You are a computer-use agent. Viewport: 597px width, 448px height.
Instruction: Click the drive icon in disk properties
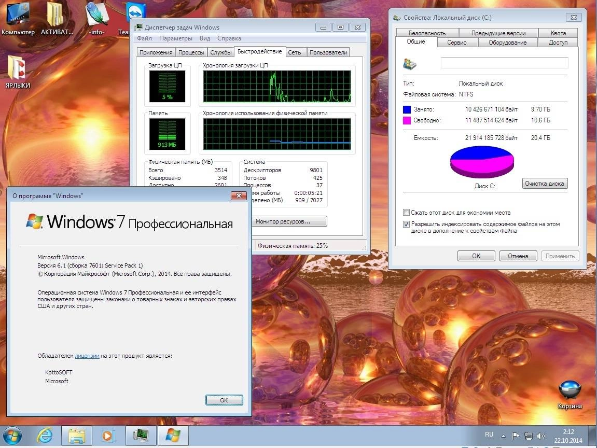pyautogui.click(x=410, y=64)
